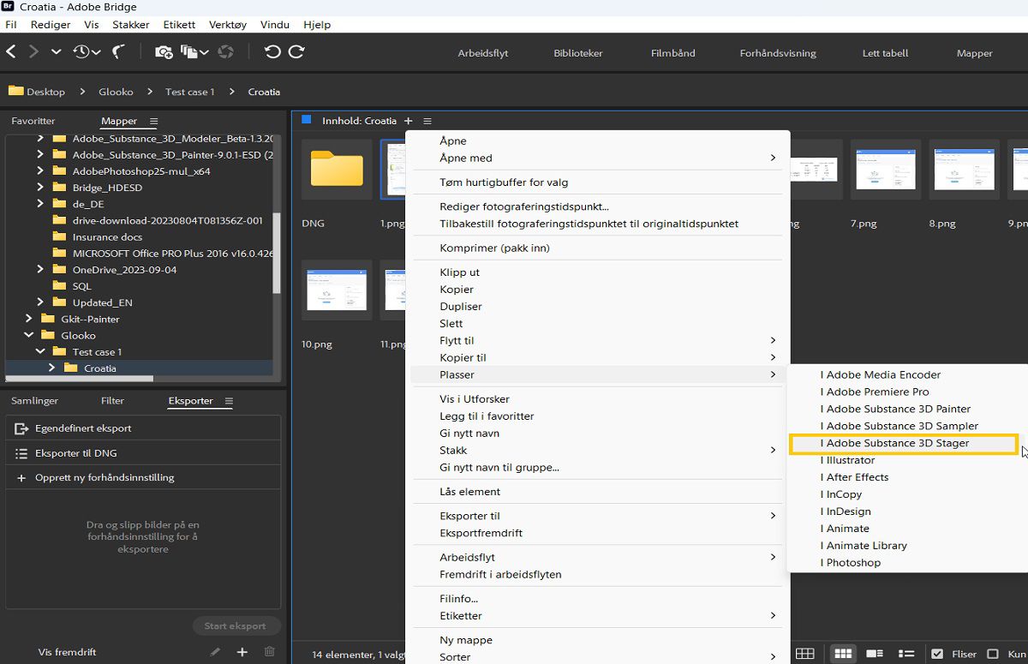Switch to the Favoritter tab

[33, 122]
